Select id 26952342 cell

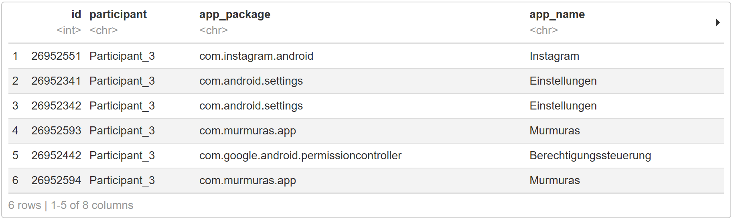tap(56, 106)
